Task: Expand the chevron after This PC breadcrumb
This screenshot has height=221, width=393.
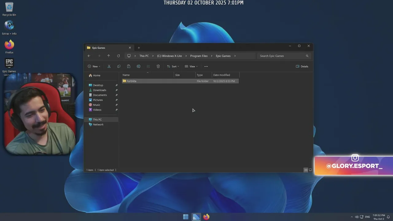Action: click(x=153, y=56)
